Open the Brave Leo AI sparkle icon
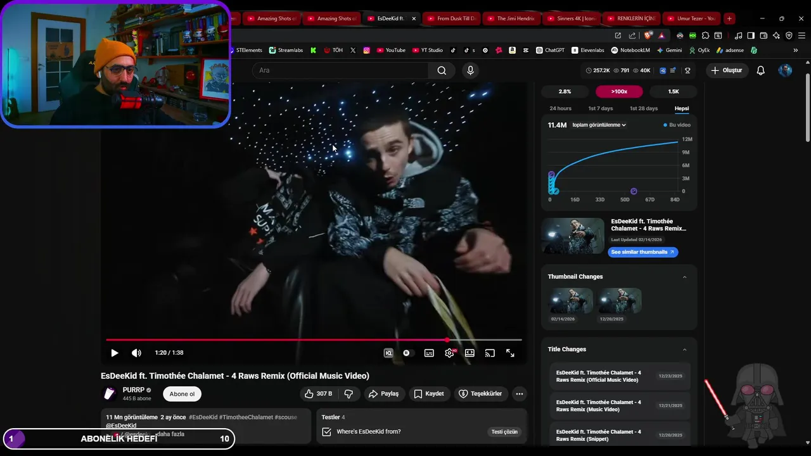This screenshot has height=456, width=811. pyautogui.click(x=776, y=35)
